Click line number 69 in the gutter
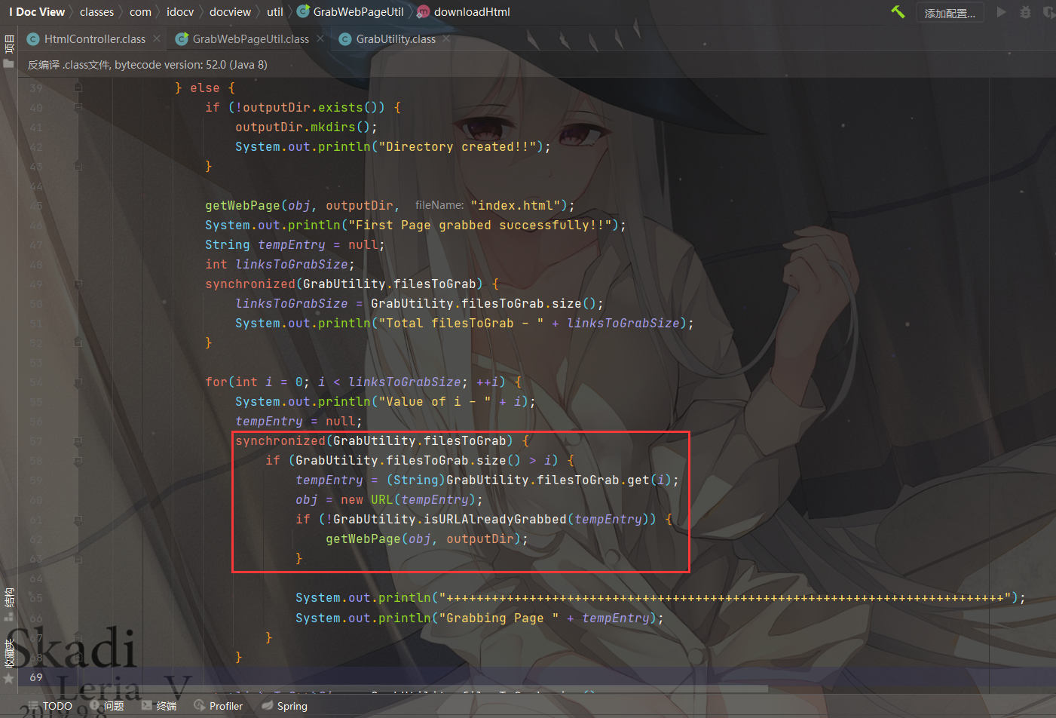The height and width of the screenshot is (718, 1056). [36, 677]
